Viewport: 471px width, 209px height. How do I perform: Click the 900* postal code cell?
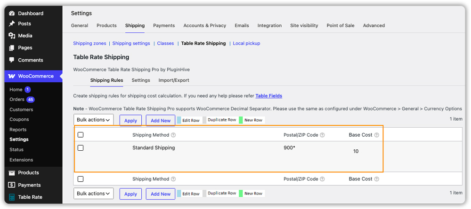[290, 148]
